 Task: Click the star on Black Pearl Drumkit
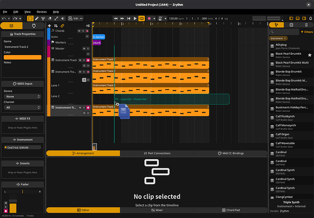(309, 55)
